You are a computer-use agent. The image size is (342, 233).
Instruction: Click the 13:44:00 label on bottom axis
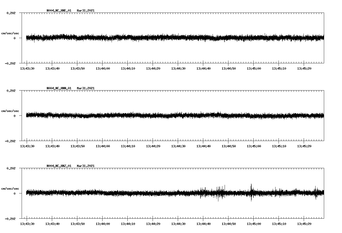pyautogui.click(x=103, y=223)
